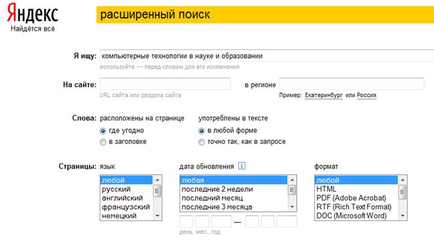Click the start date day field
Image resolution: width=434 pixels, height=241 pixels.
pyautogui.click(x=186, y=222)
